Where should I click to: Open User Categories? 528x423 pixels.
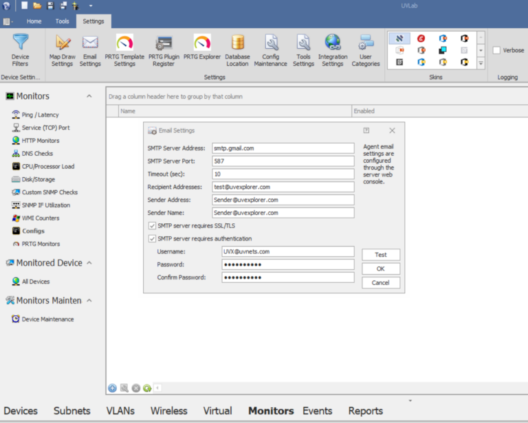[x=366, y=50]
